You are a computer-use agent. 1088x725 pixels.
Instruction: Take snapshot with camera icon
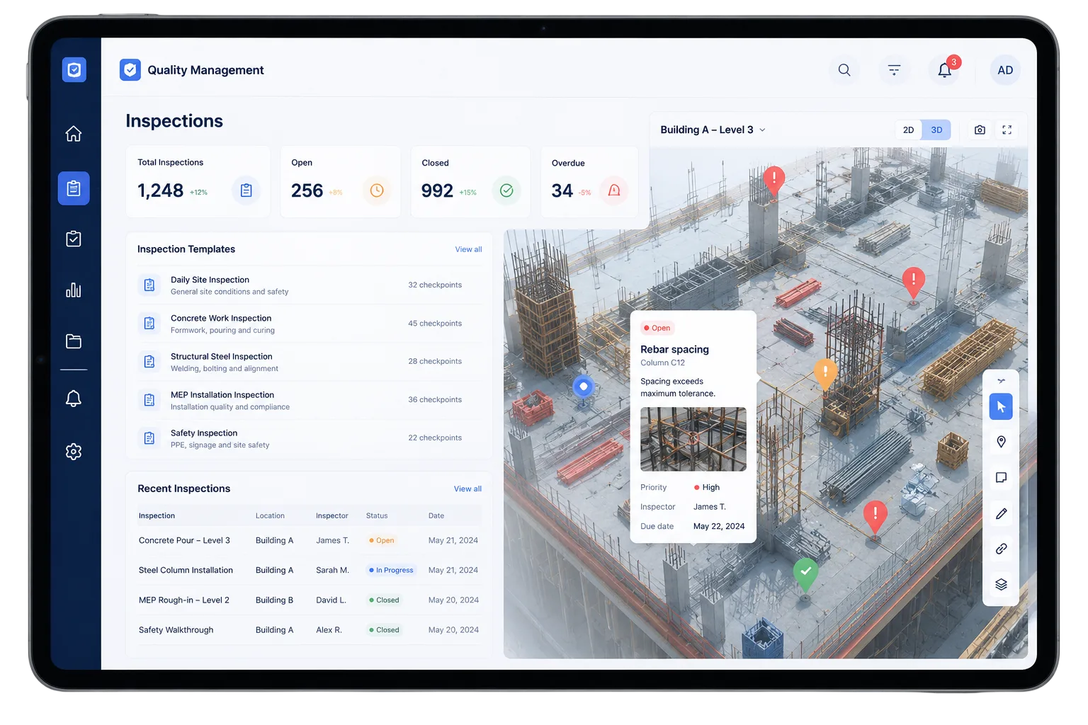click(x=980, y=130)
